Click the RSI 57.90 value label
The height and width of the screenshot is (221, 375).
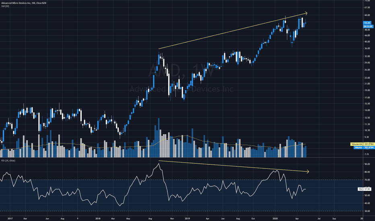[x=365, y=189]
